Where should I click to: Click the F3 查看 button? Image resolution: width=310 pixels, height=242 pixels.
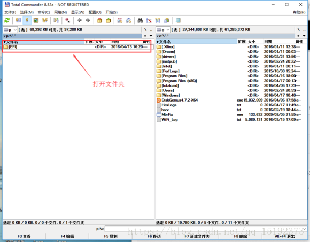24,236
